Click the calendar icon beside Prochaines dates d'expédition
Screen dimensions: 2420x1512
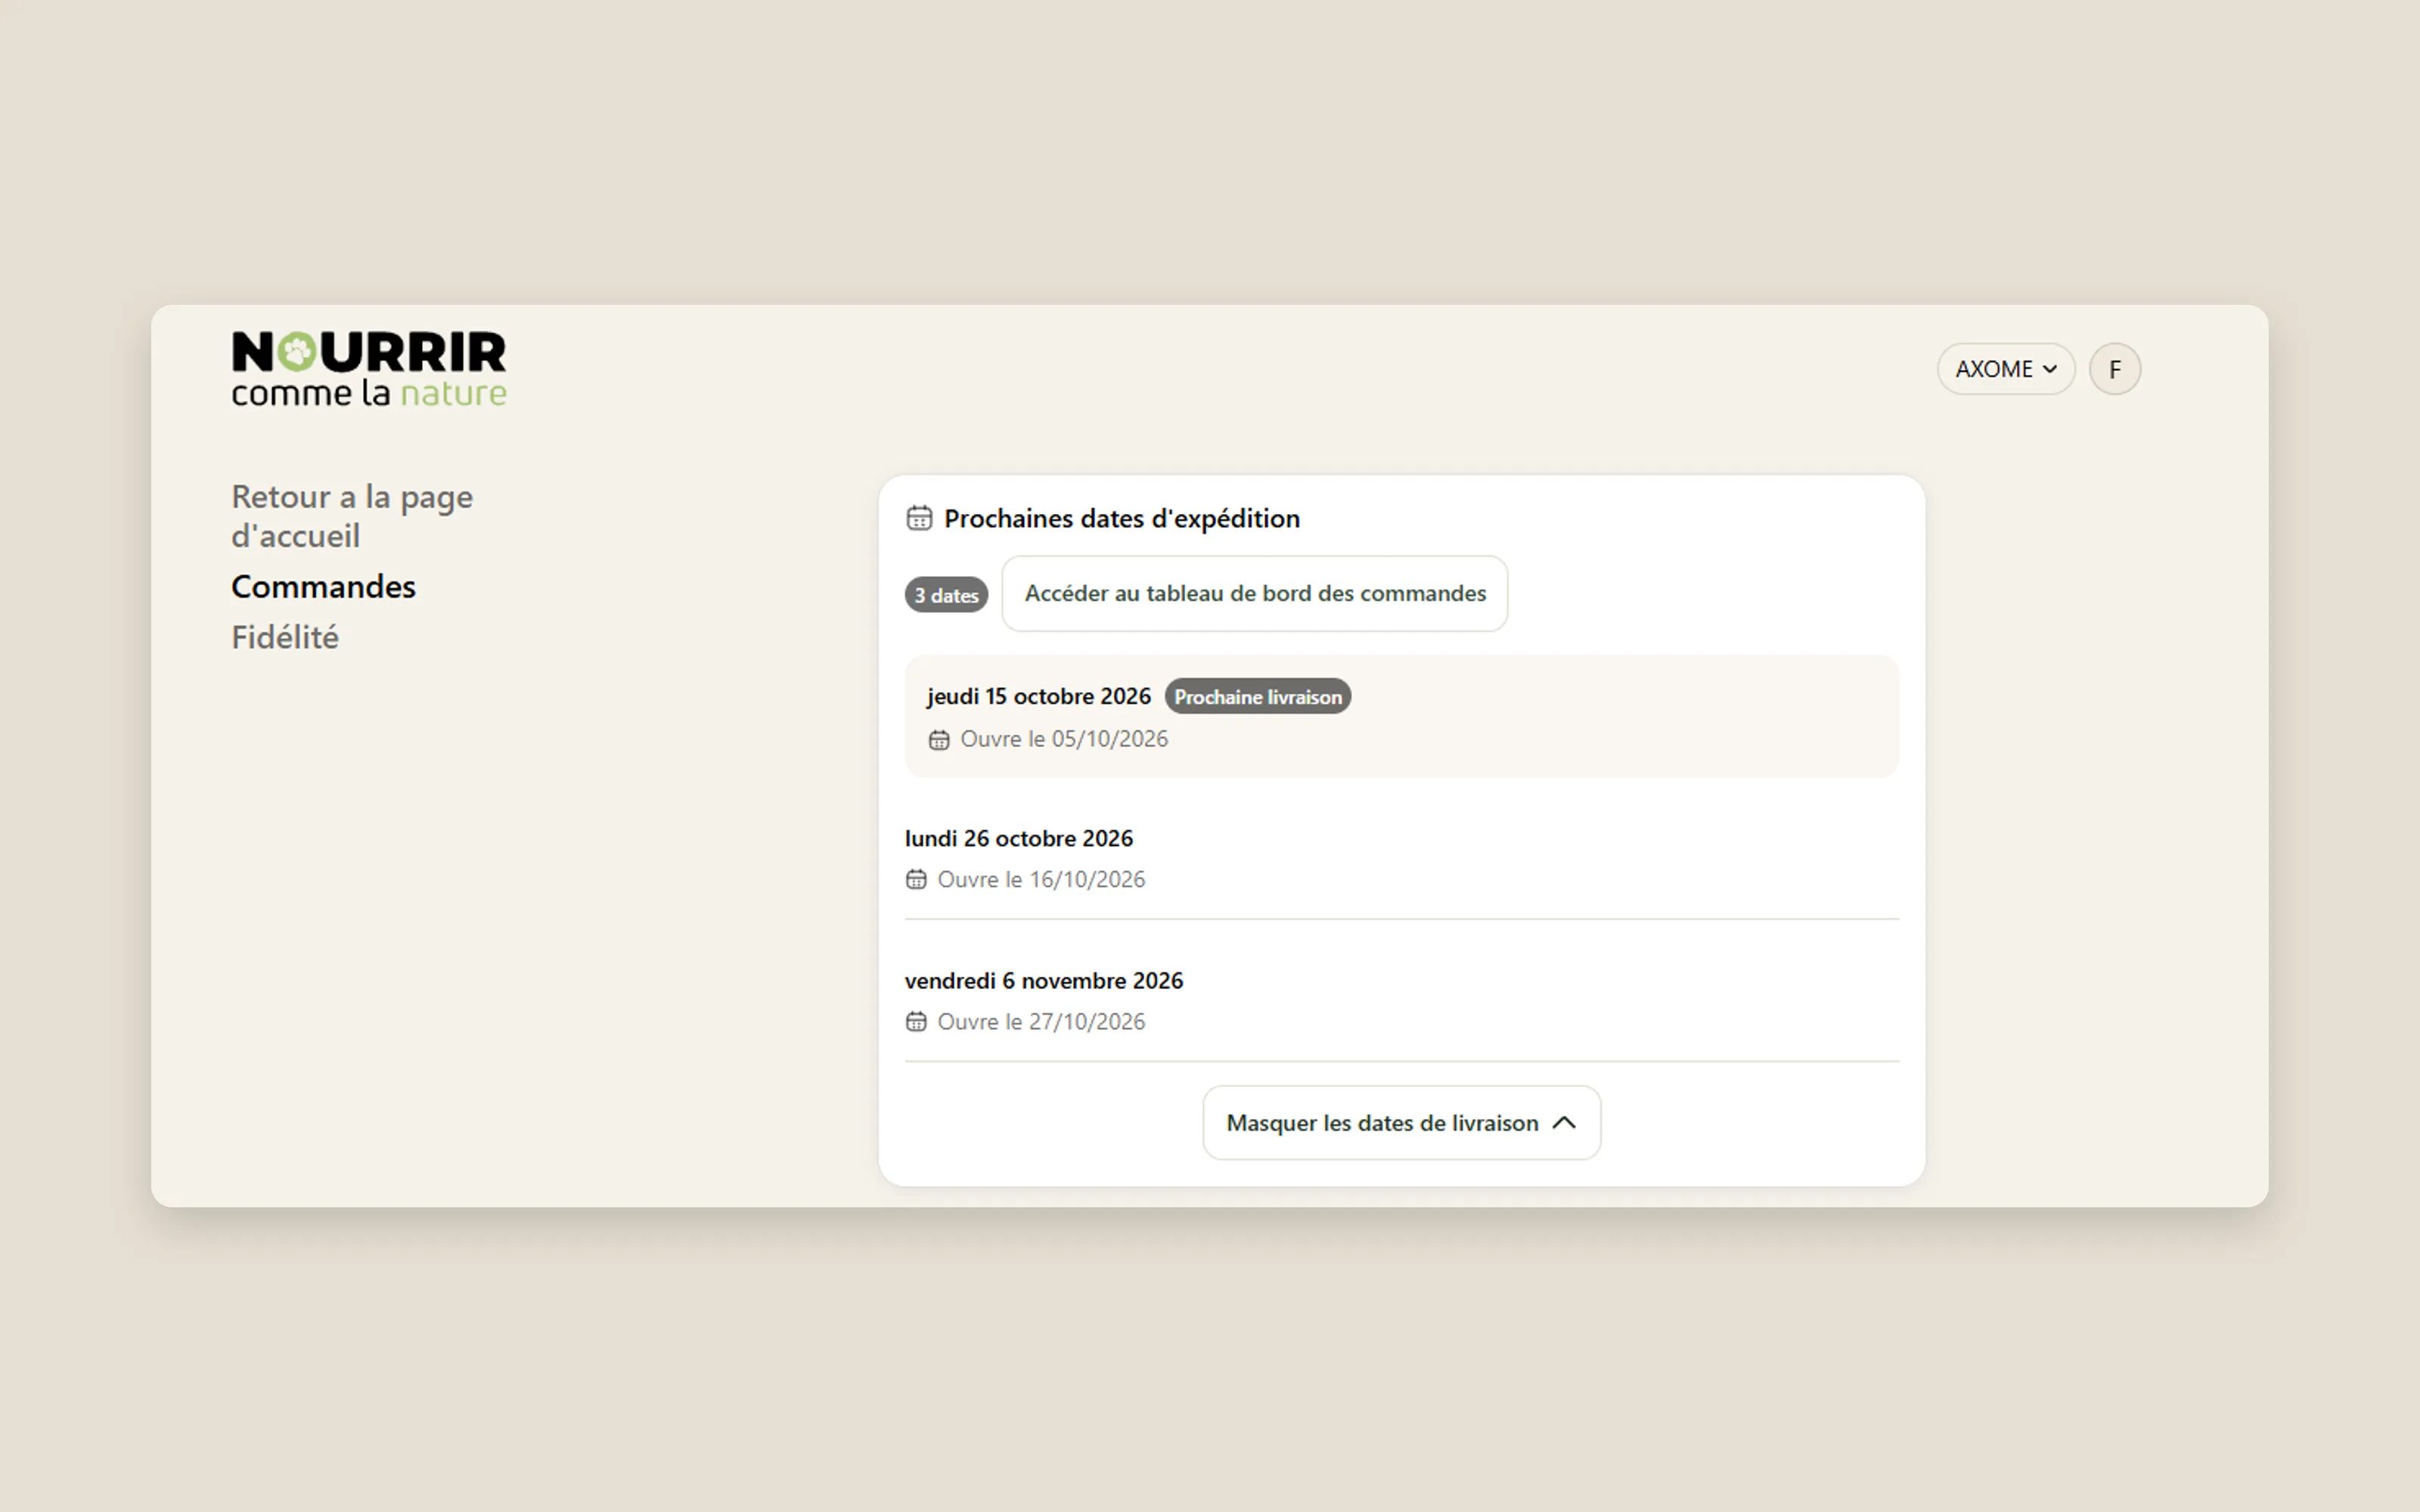(x=919, y=518)
